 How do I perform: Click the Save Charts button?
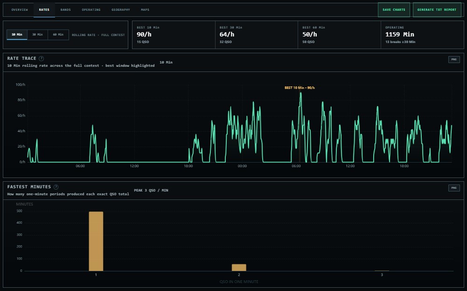coord(394,10)
